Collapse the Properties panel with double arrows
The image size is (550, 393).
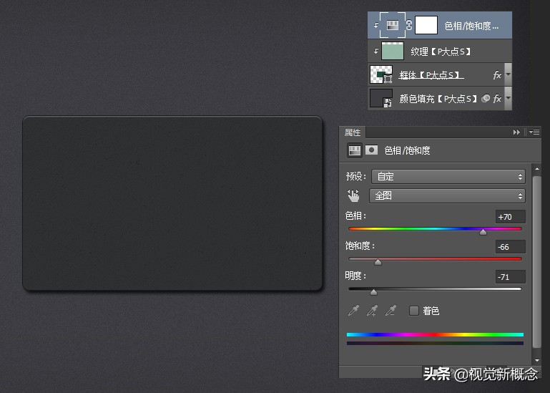[x=516, y=132]
